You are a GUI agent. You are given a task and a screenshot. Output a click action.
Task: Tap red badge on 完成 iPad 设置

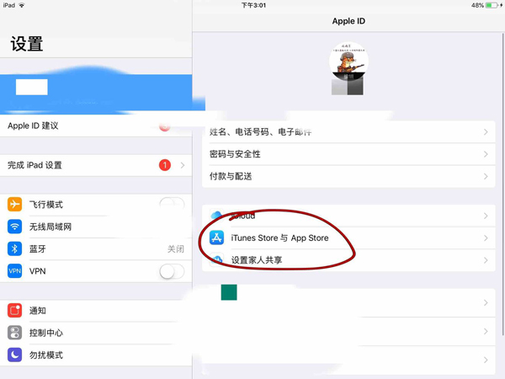click(165, 165)
